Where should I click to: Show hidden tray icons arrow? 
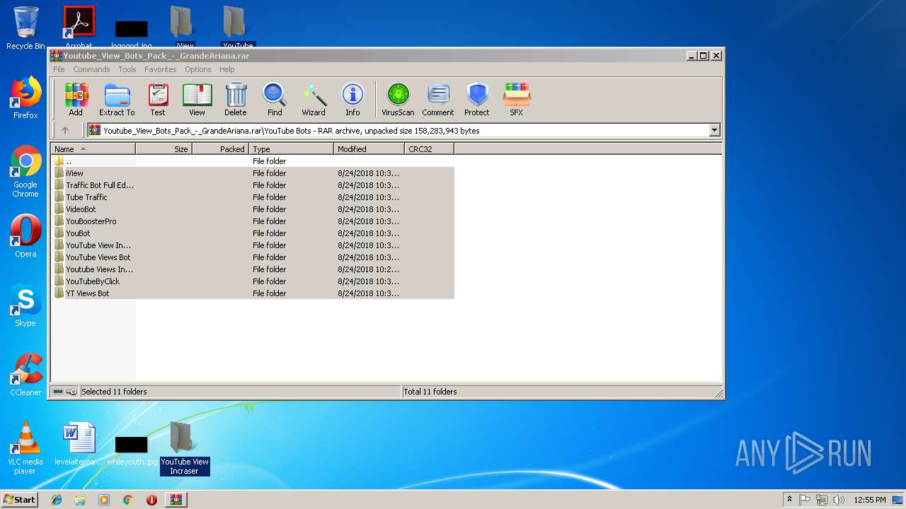789,500
